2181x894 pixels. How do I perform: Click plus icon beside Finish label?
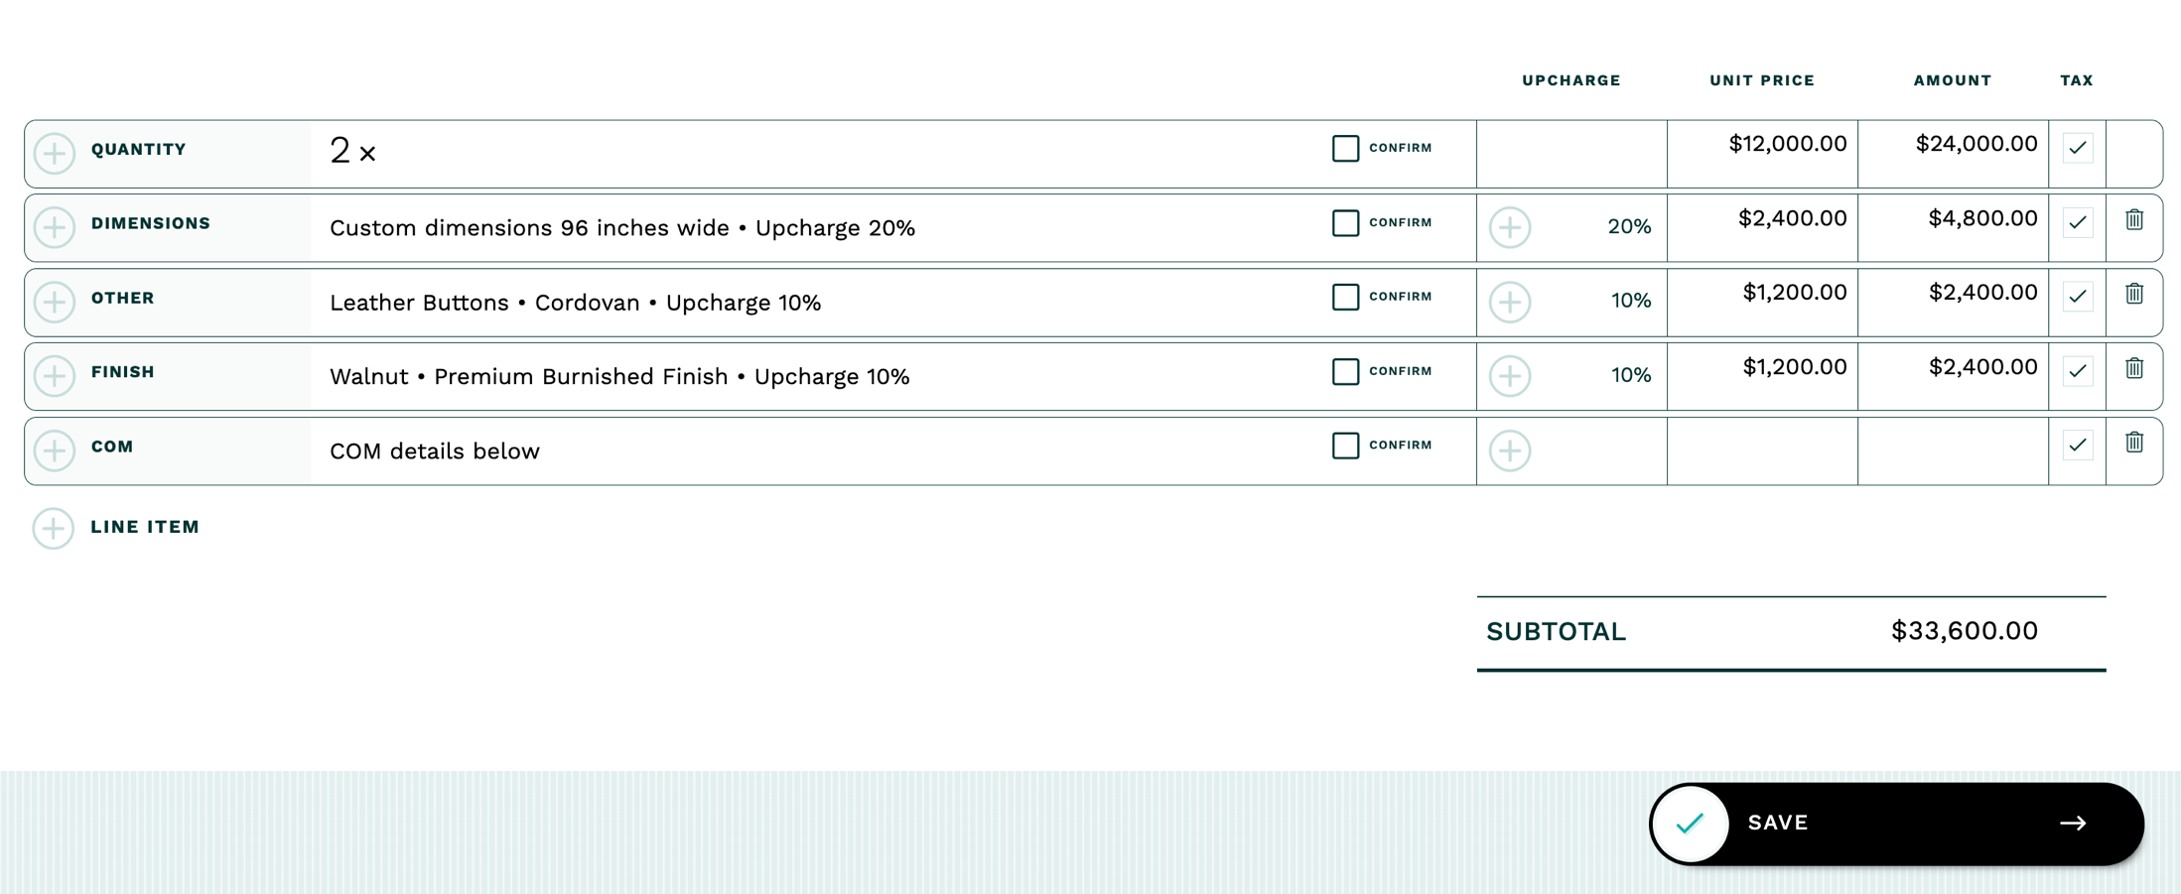[55, 376]
